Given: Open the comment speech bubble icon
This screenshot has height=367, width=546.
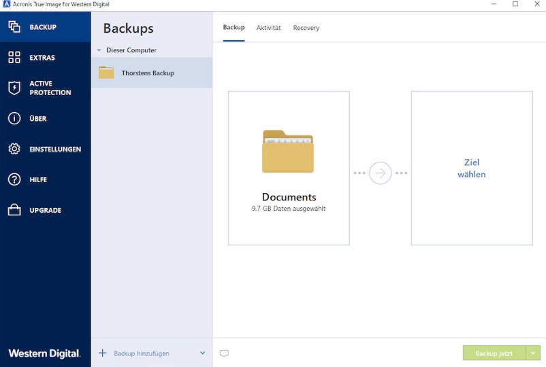Looking at the screenshot, I should [x=224, y=353].
